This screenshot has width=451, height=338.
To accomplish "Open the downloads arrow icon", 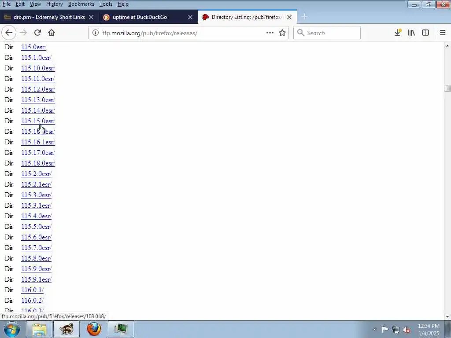I will point(398,33).
